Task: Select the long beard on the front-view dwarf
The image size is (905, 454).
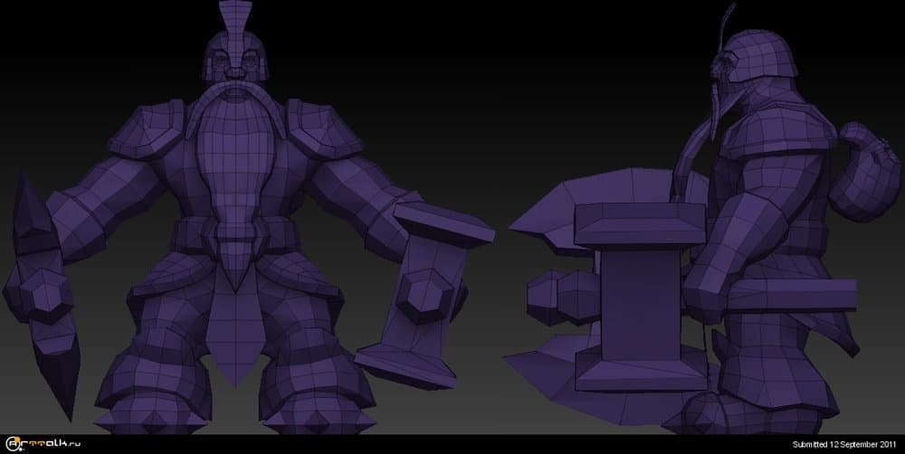Action: (233, 163)
